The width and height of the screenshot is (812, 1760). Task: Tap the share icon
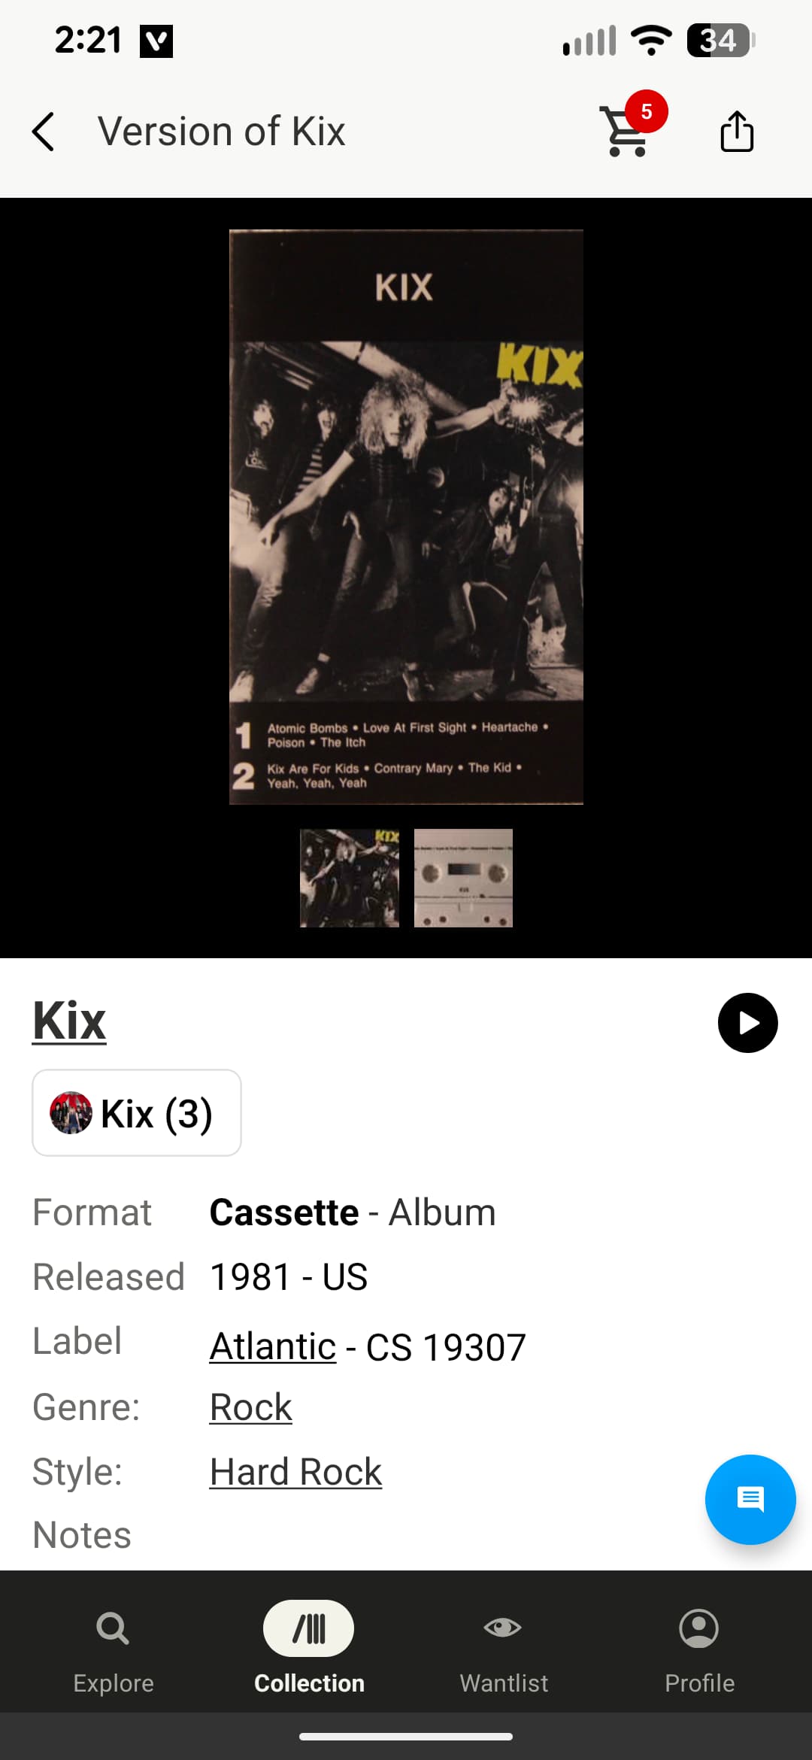pos(737,132)
